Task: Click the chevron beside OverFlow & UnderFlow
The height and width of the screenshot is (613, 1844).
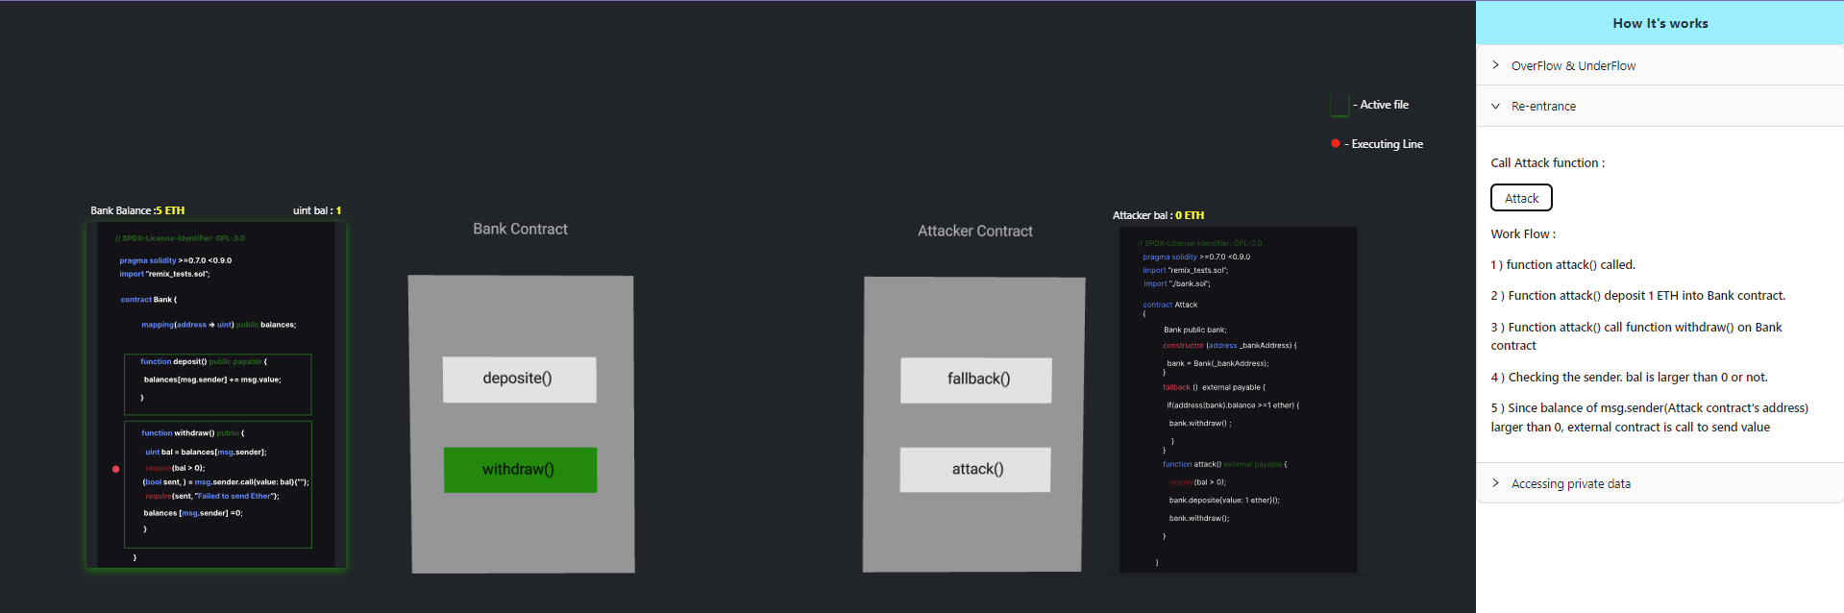Action: (x=1495, y=65)
